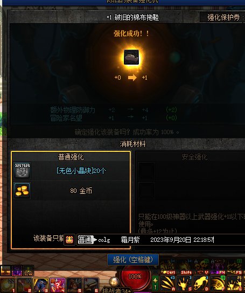
Task: Select the 普通强化 normal reinforcement panel
Action: 71,200
